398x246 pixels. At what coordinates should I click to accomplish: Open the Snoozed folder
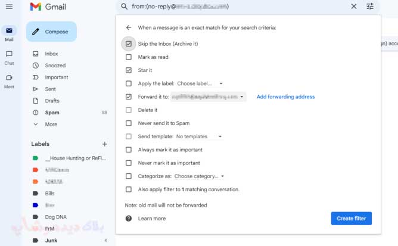[55, 66]
